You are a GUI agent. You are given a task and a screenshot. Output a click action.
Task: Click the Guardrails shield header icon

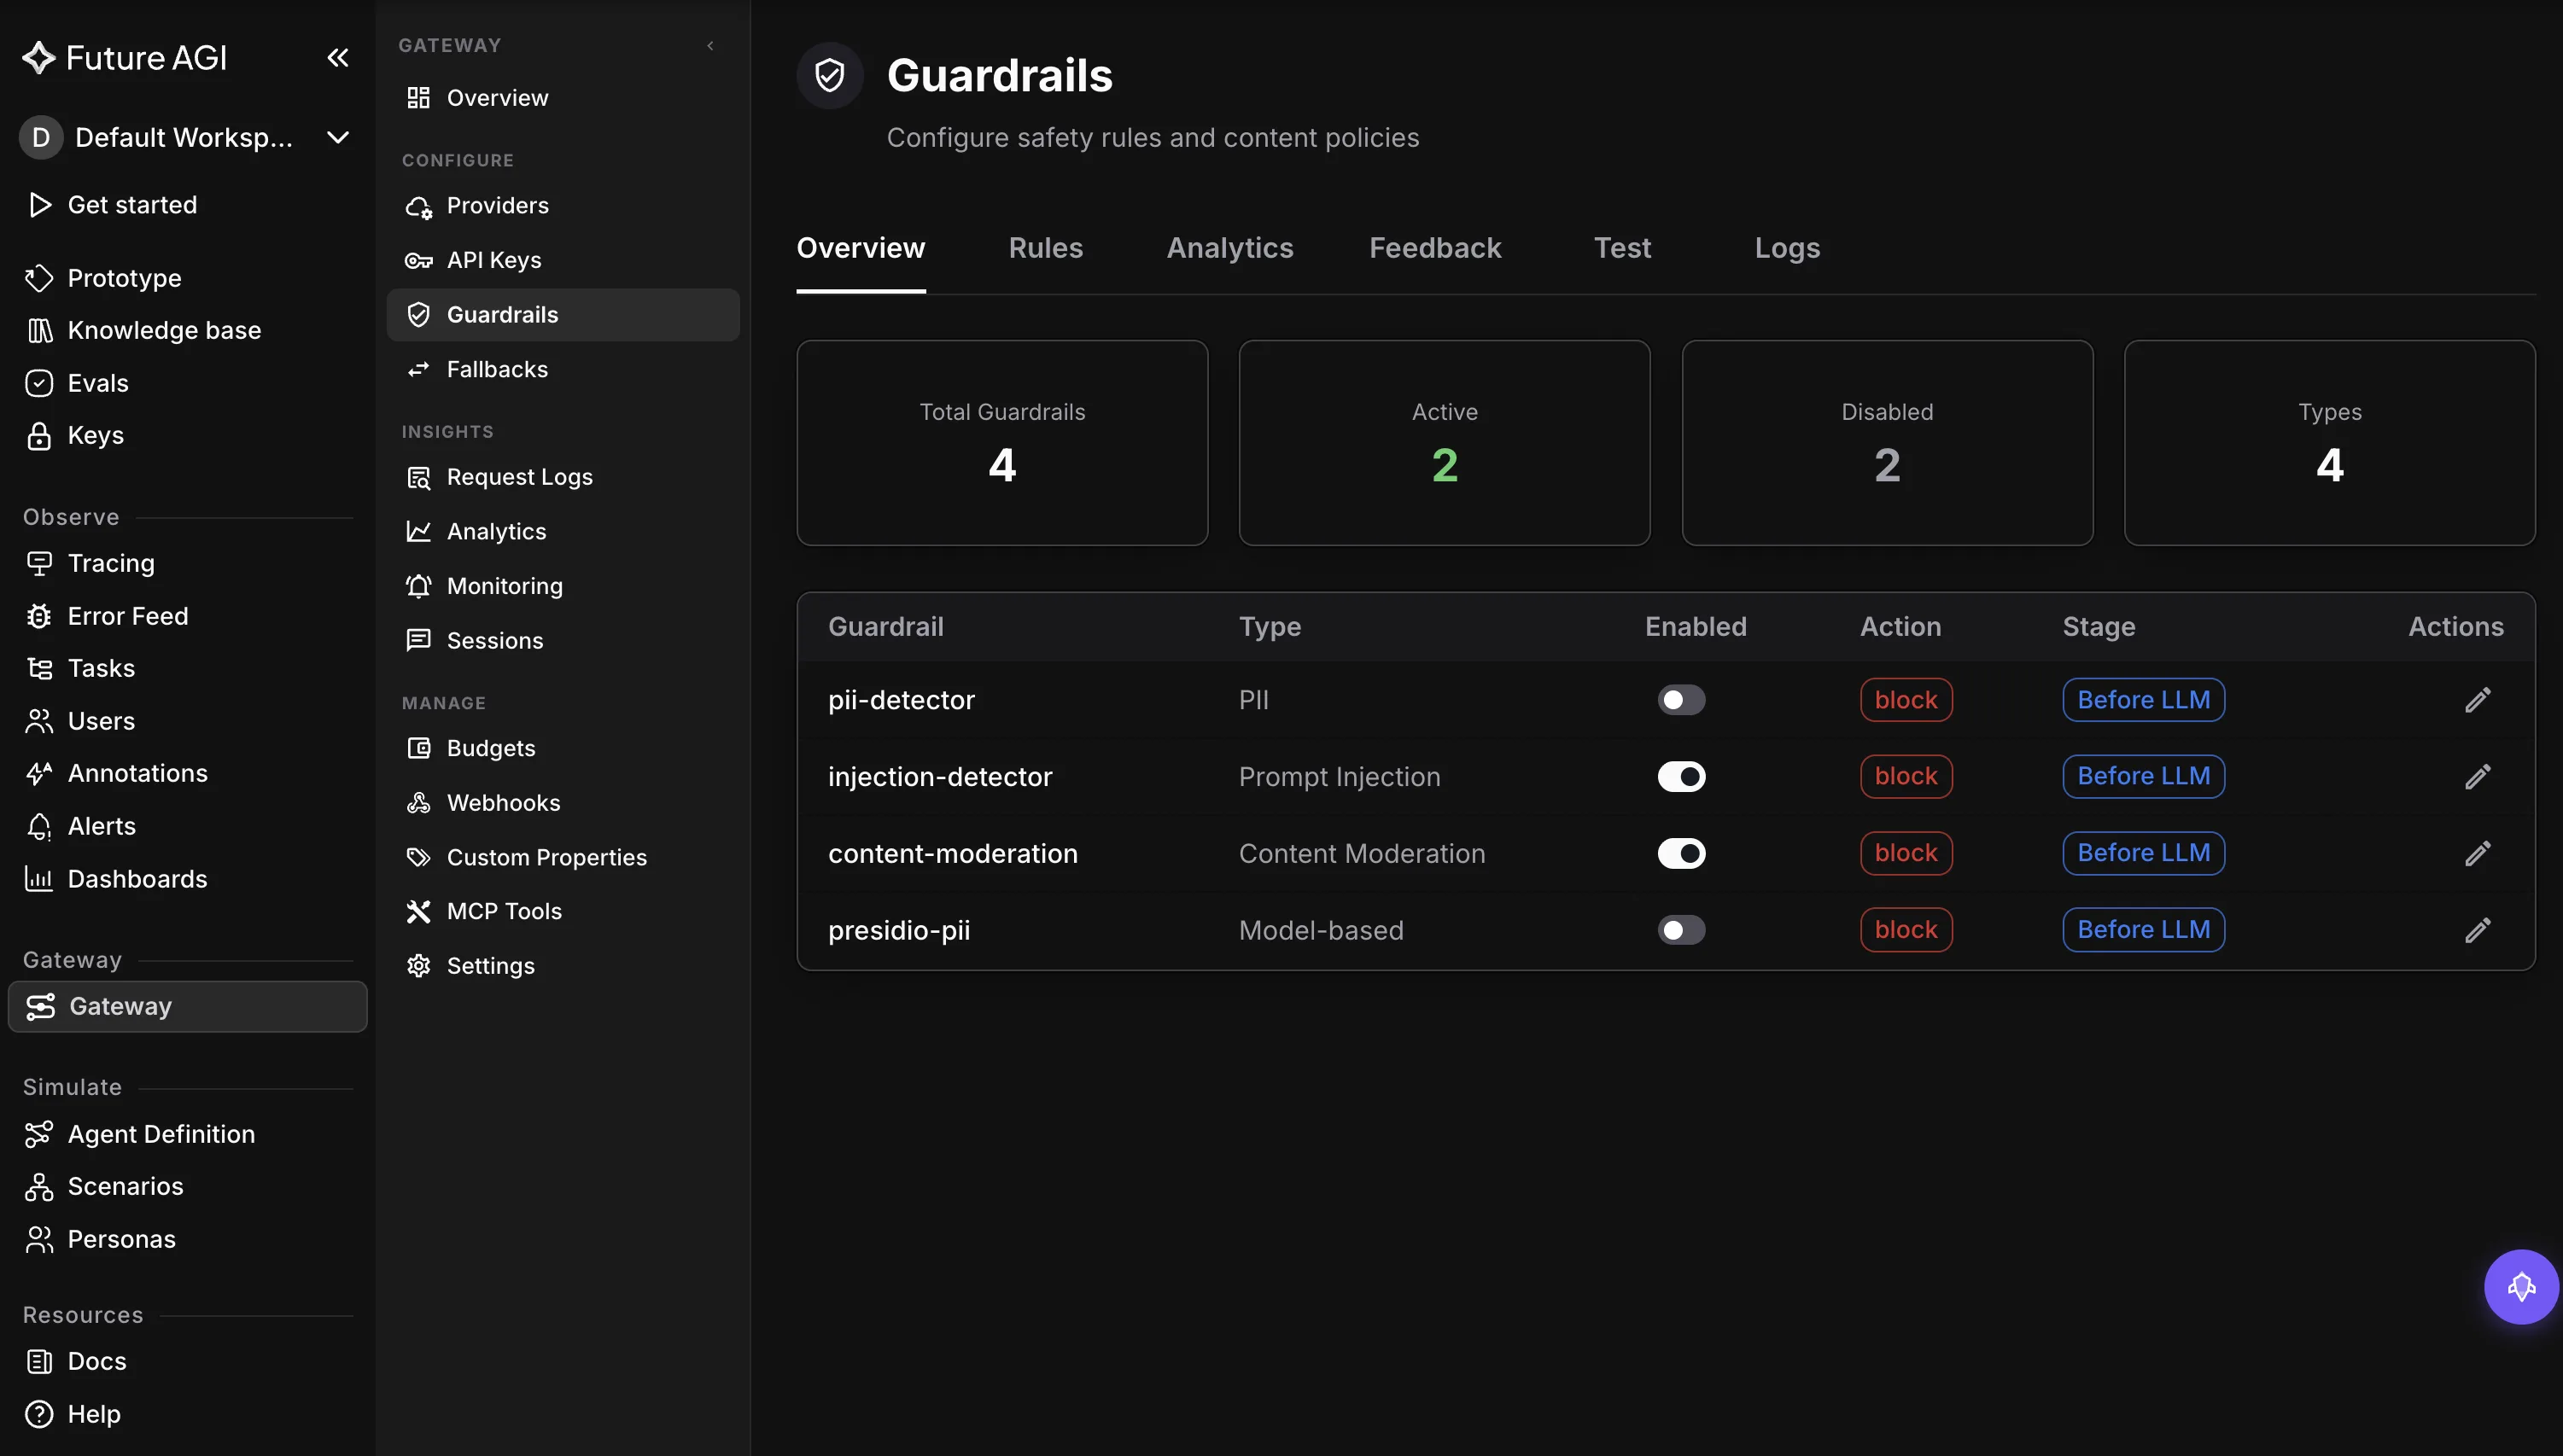pyautogui.click(x=829, y=75)
